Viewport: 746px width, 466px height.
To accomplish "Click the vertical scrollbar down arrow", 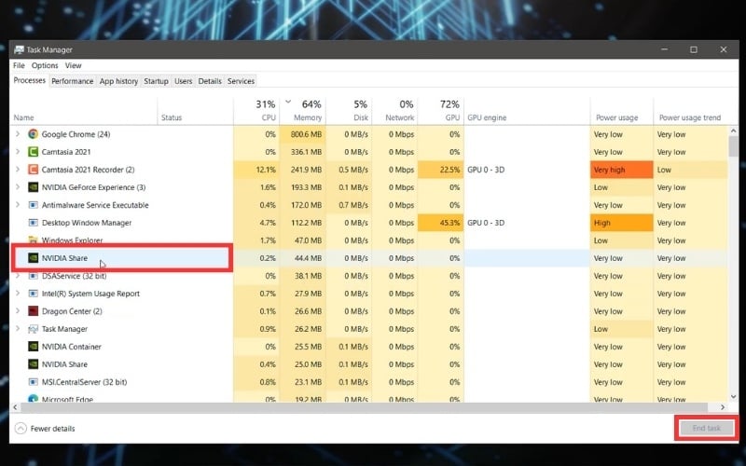I will [x=733, y=397].
